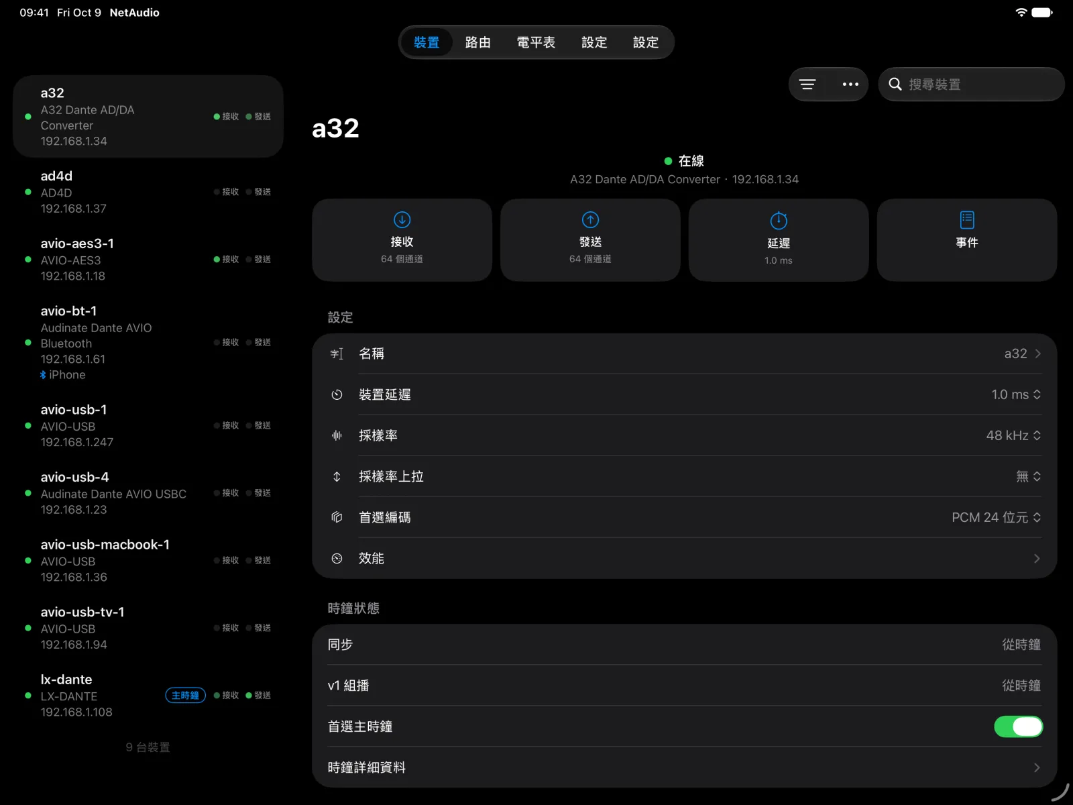Screen dimensions: 1073x805
Task: Click the 發送 upload arrow icon
Action: click(590, 220)
